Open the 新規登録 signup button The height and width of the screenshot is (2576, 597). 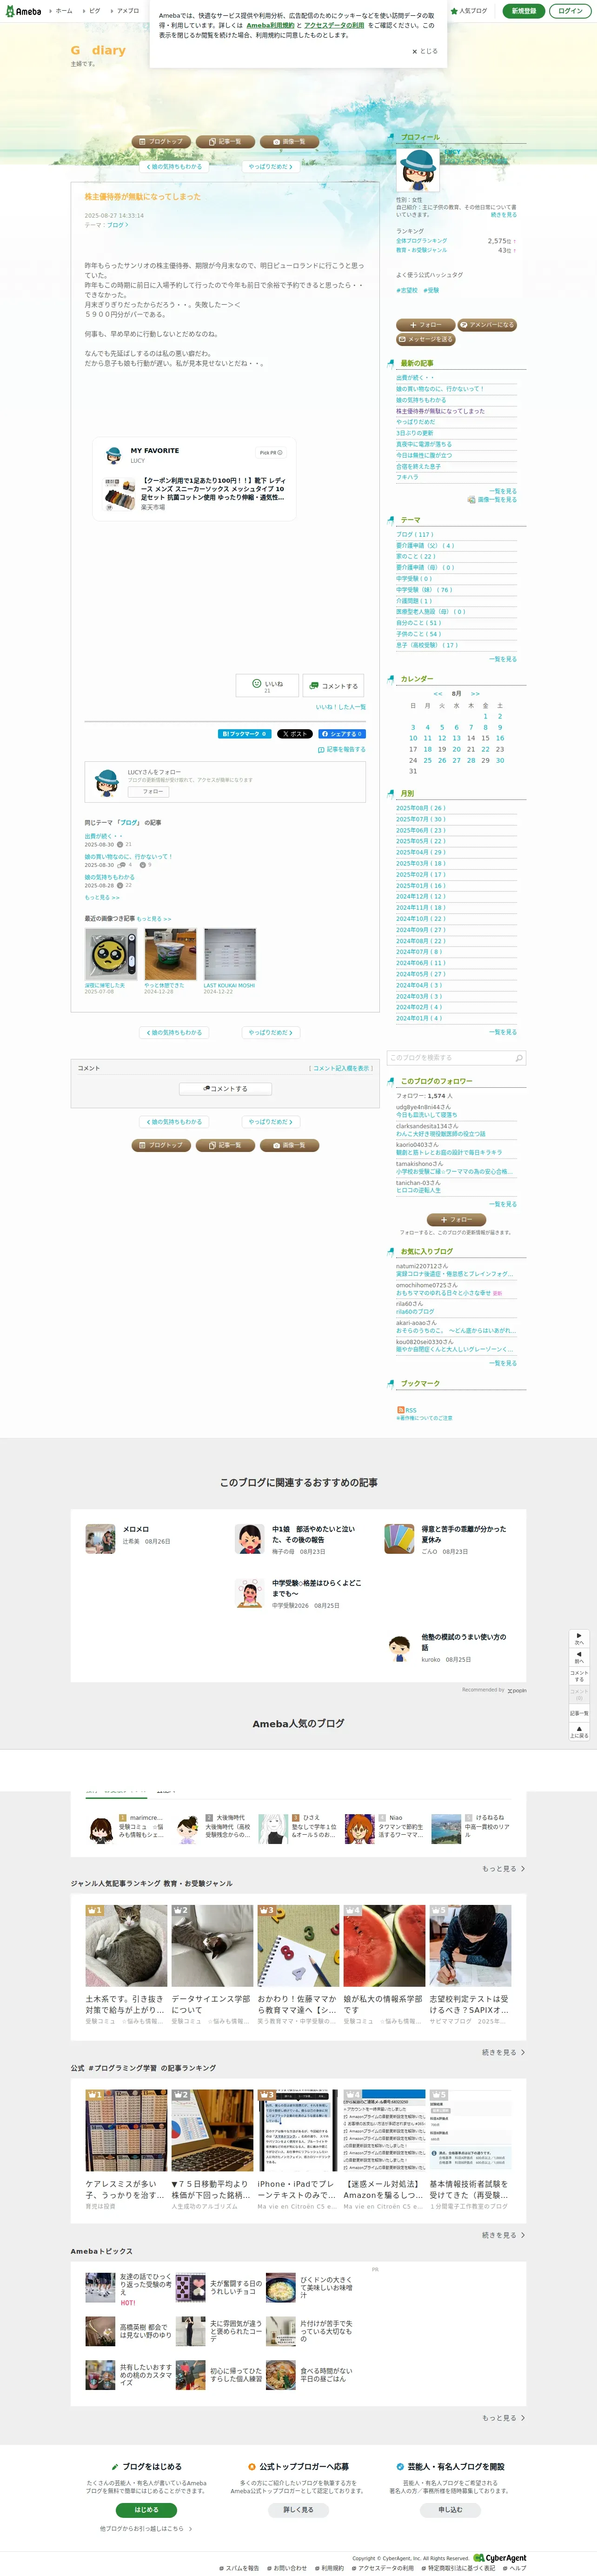(523, 11)
